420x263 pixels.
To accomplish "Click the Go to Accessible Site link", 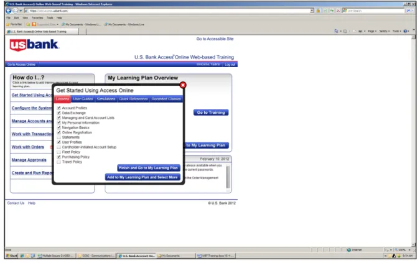I will [215, 39].
